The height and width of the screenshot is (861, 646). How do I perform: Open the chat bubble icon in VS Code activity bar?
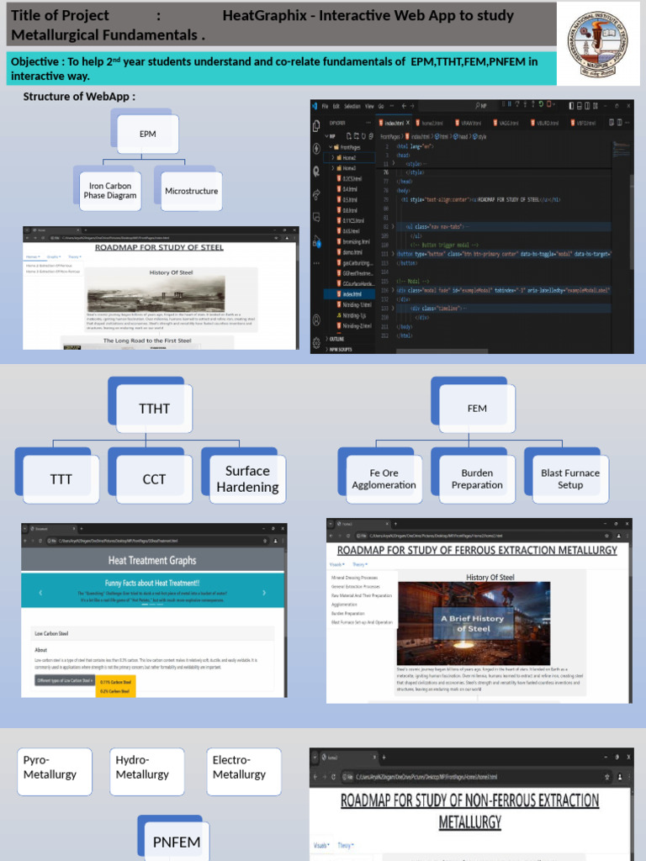[x=316, y=217]
